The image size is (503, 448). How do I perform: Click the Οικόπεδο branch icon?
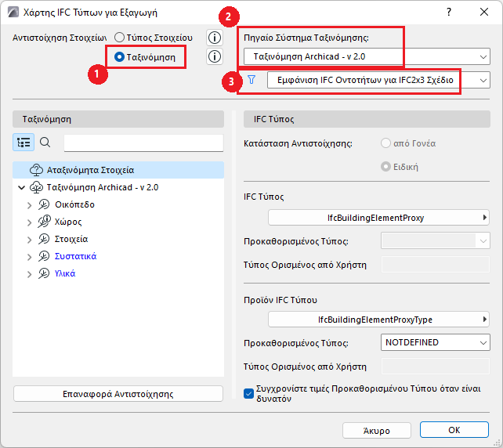coord(44,204)
